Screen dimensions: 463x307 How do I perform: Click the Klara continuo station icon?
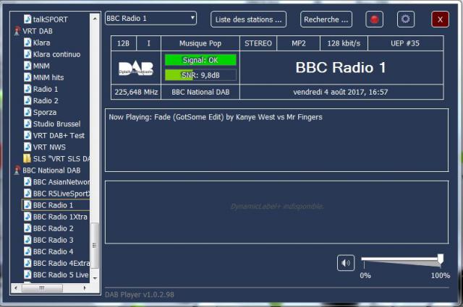tap(27, 54)
